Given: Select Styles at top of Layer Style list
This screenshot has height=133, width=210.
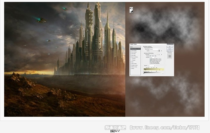Looking at the screenshot, I should tap(135, 47).
